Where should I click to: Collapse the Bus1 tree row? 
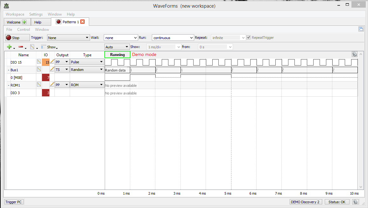[x=9, y=70]
